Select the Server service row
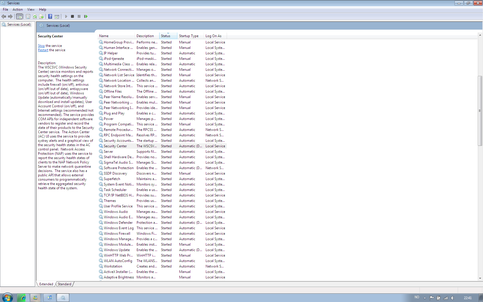The width and height of the screenshot is (483, 302). tap(162, 152)
